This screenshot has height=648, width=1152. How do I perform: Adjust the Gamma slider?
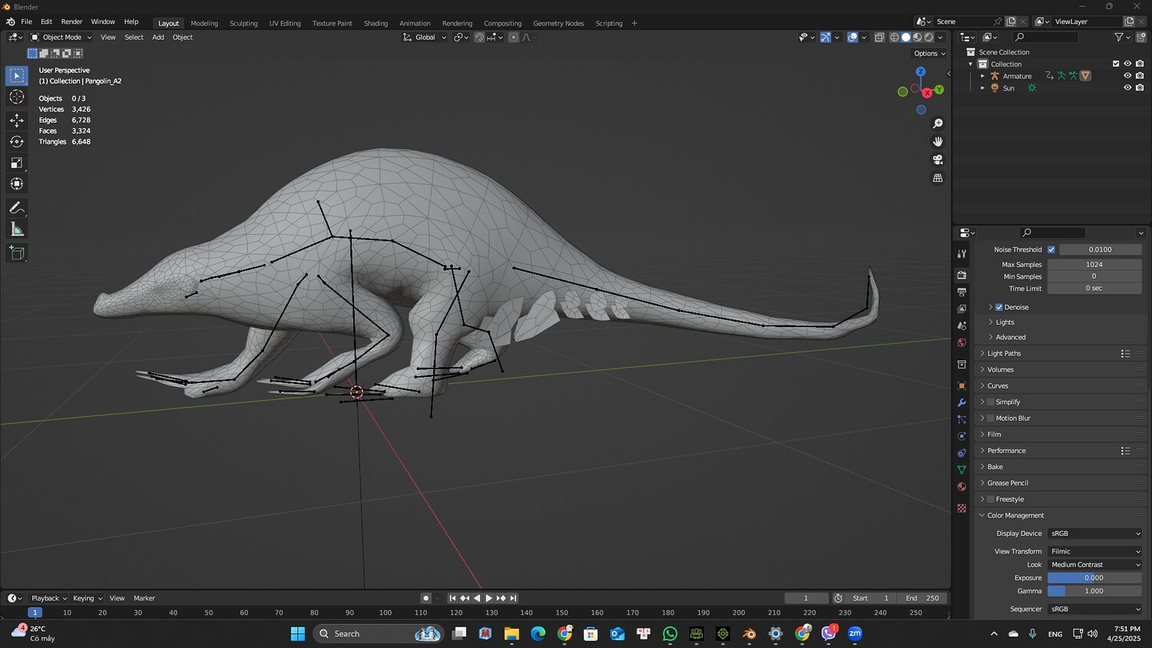(x=1094, y=591)
